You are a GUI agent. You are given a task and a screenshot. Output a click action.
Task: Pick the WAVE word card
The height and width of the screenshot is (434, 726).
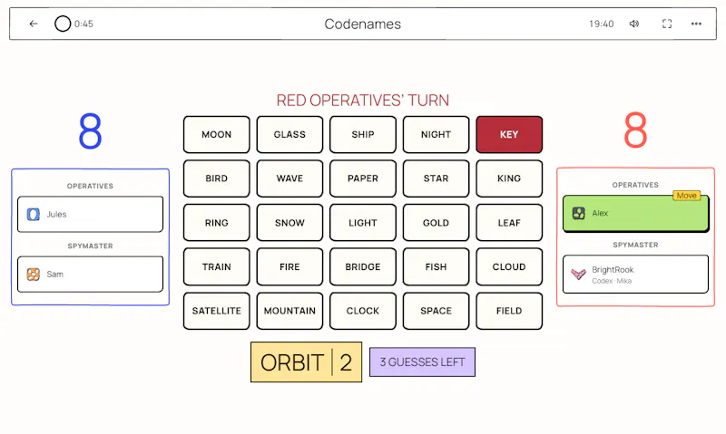tap(289, 178)
